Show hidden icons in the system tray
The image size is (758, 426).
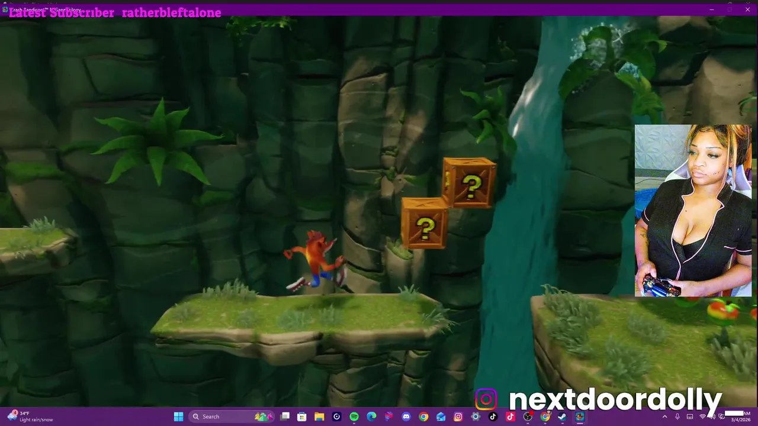[665, 417]
